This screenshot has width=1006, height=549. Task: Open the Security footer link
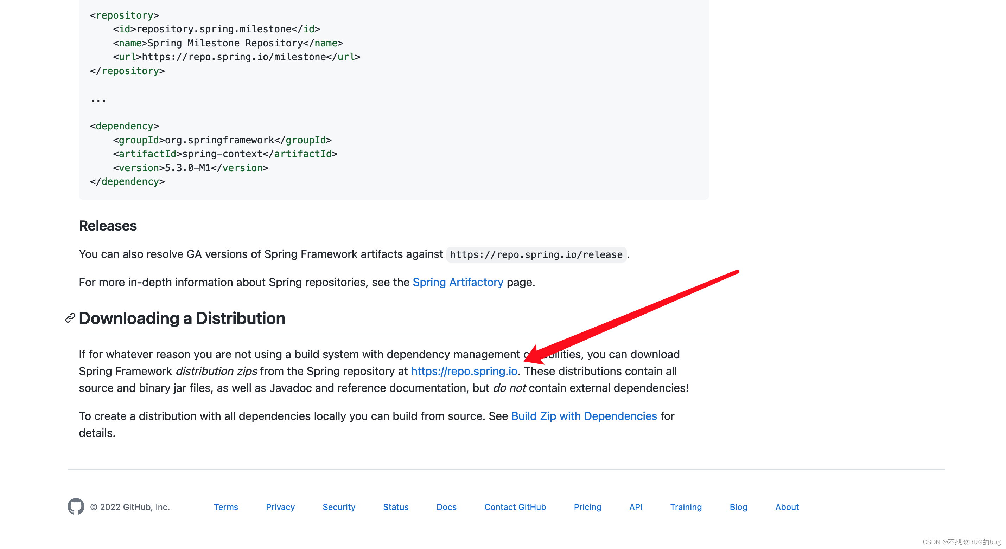[339, 507]
